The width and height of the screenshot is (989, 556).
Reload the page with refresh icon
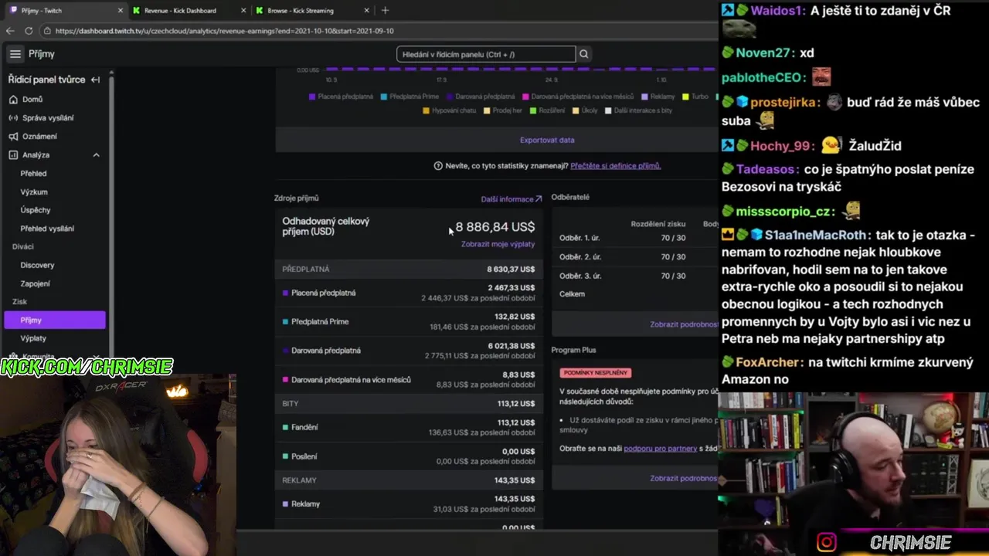[x=29, y=31]
